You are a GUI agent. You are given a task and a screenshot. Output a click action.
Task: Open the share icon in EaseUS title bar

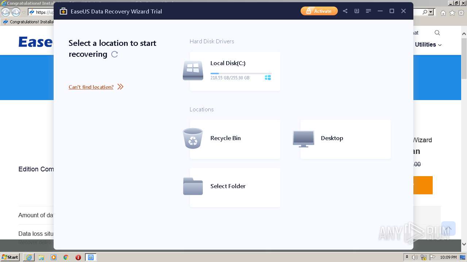point(345,11)
